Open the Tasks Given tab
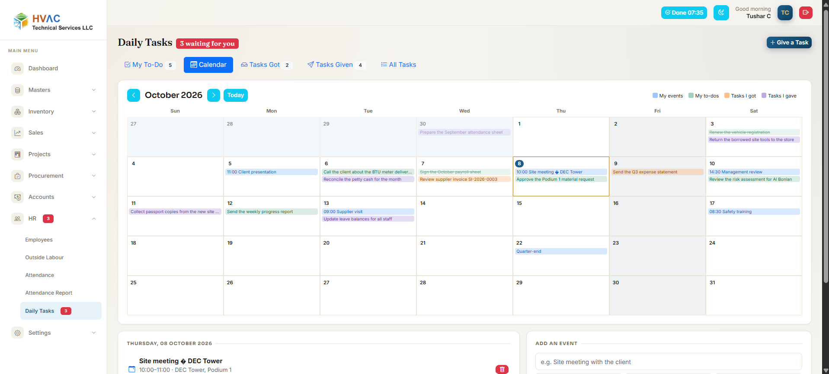This screenshot has height=374, width=829. tap(336, 65)
